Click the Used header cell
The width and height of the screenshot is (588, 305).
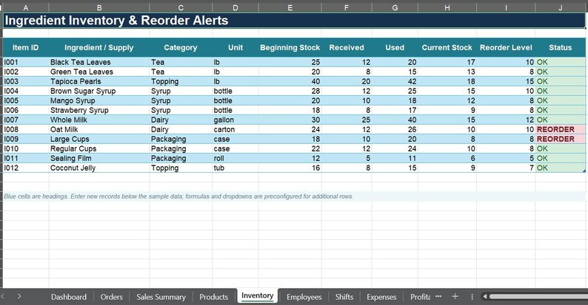click(x=395, y=47)
